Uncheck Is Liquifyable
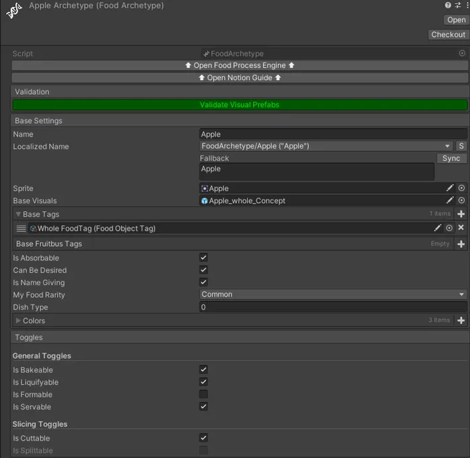The width and height of the screenshot is (470, 458). 203,382
